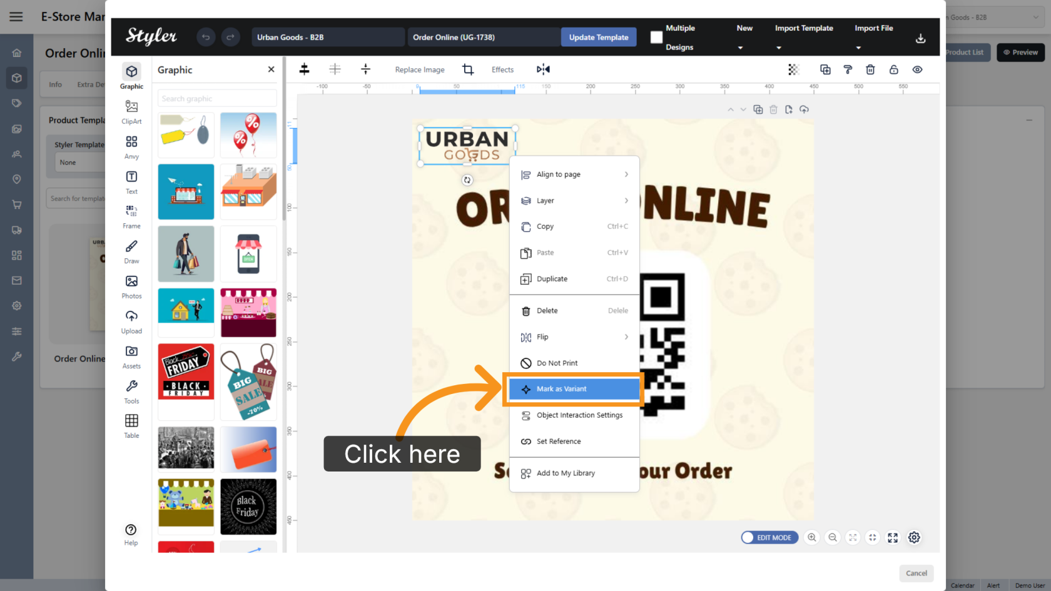Click the trash icon in the top toolbar

coord(870,69)
